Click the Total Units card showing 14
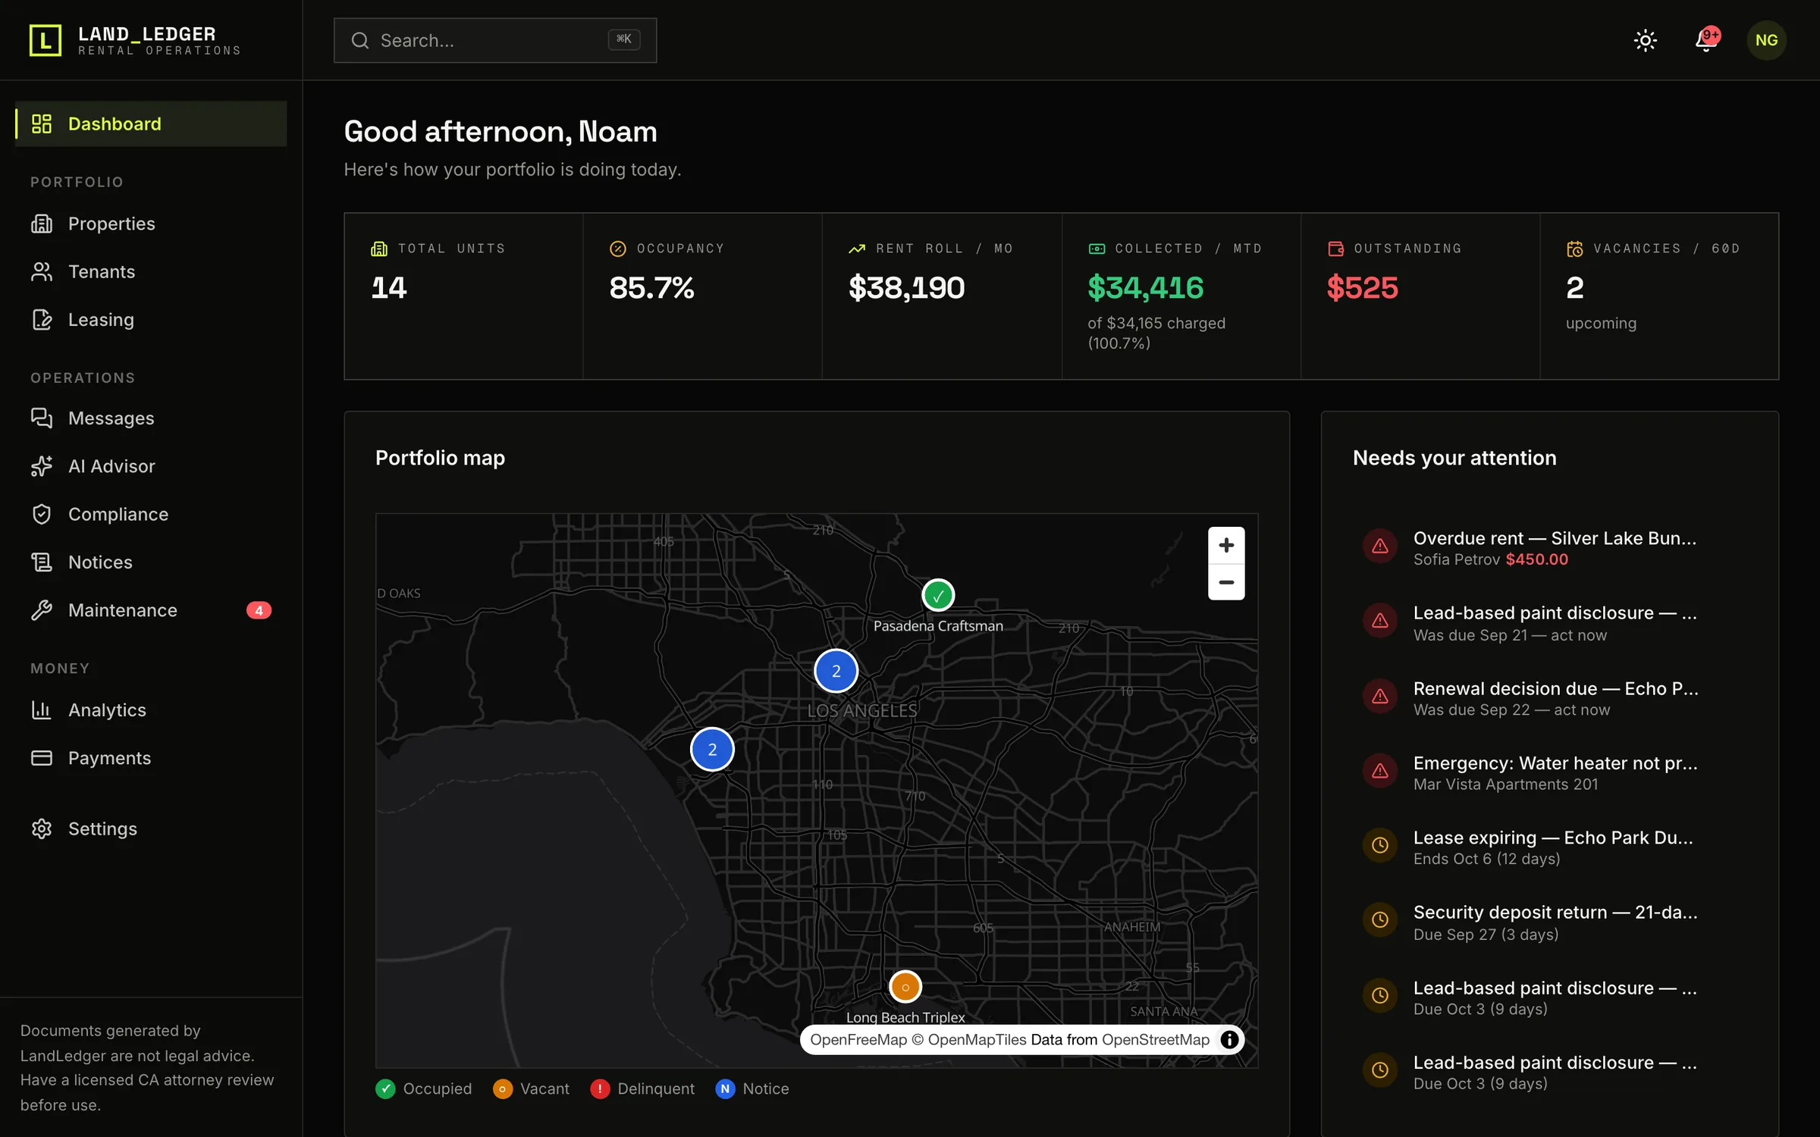 point(463,296)
